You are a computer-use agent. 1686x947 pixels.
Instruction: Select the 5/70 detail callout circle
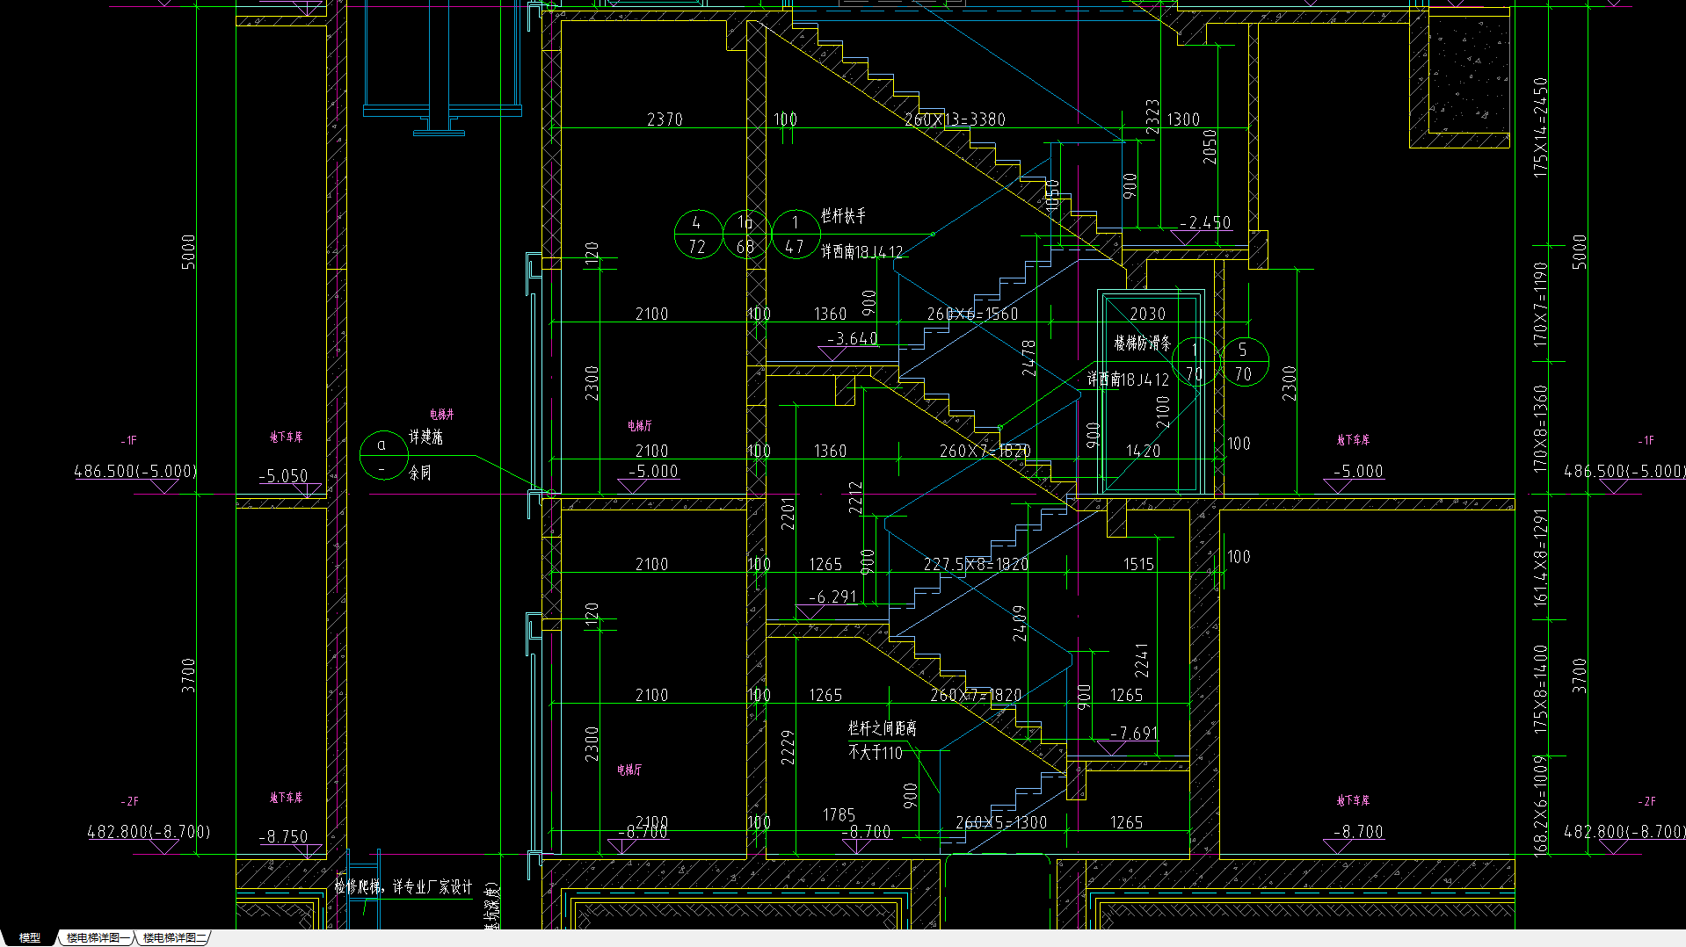[x=1244, y=362]
